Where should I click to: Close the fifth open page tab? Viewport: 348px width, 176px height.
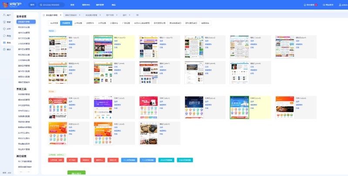pos(130,15)
